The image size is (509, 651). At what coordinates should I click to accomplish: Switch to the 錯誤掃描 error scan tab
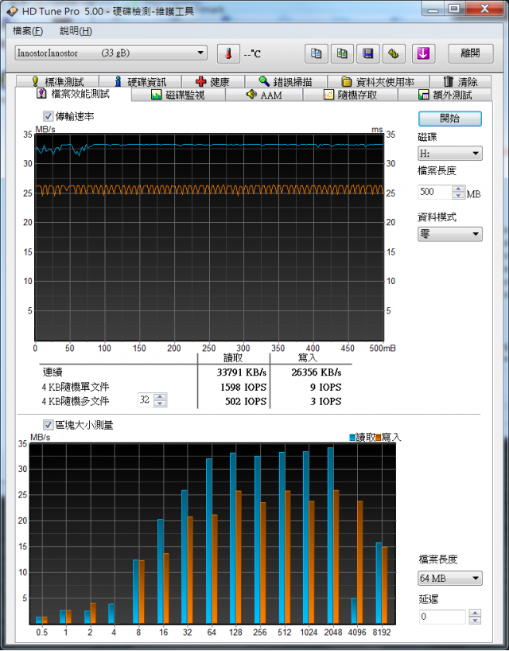[286, 81]
